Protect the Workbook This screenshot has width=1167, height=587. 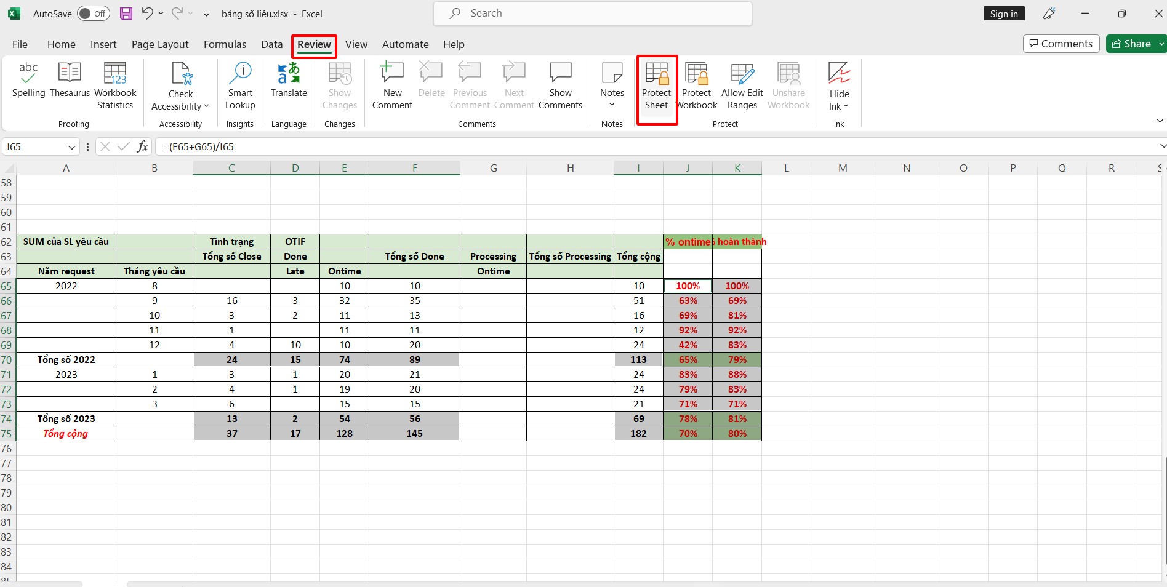coord(696,86)
